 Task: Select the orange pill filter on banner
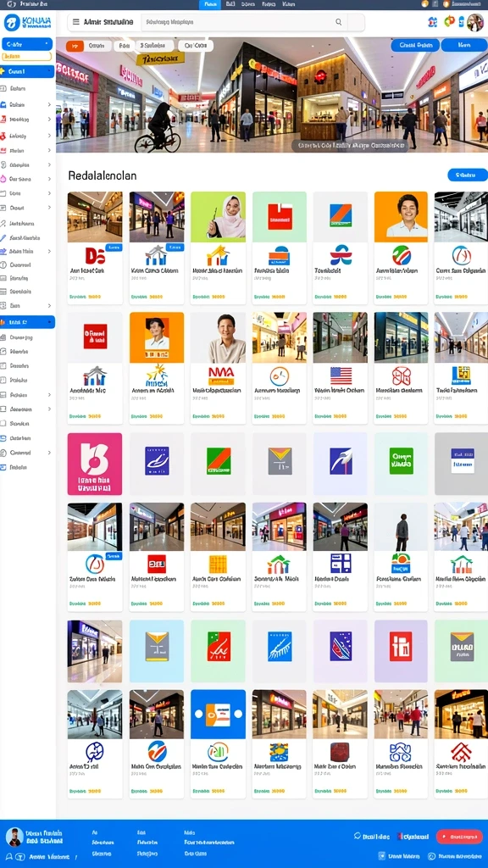pyautogui.click(x=75, y=46)
